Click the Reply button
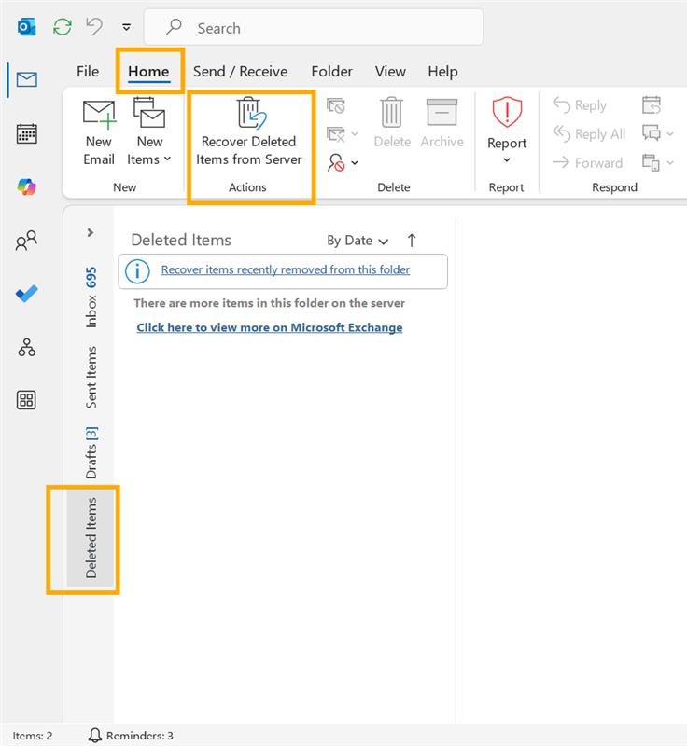This screenshot has width=687, height=746. tap(580, 105)
